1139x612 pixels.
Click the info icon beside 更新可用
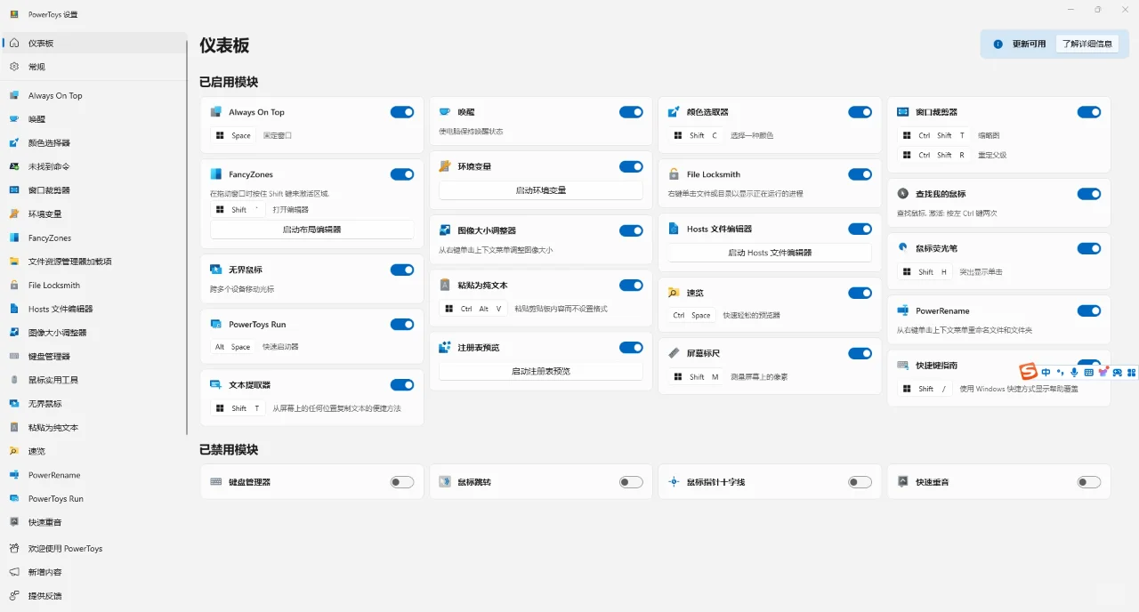coord(998,44)
